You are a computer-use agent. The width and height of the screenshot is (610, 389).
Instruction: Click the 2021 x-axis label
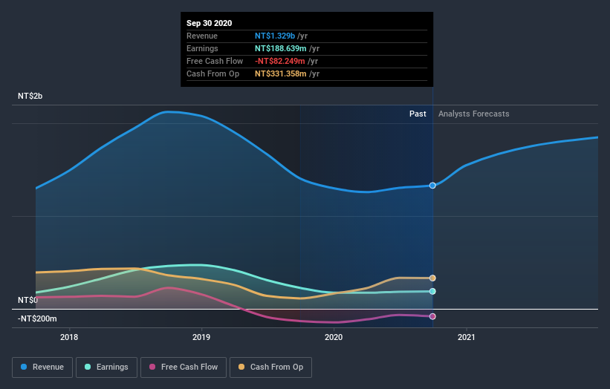click(467, 337)
